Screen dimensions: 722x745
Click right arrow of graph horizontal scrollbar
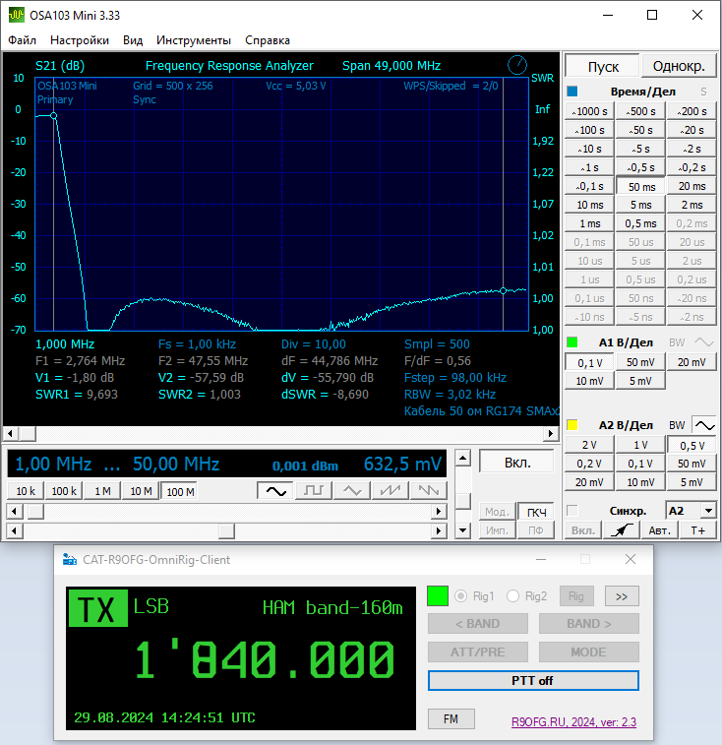(551, 433)
